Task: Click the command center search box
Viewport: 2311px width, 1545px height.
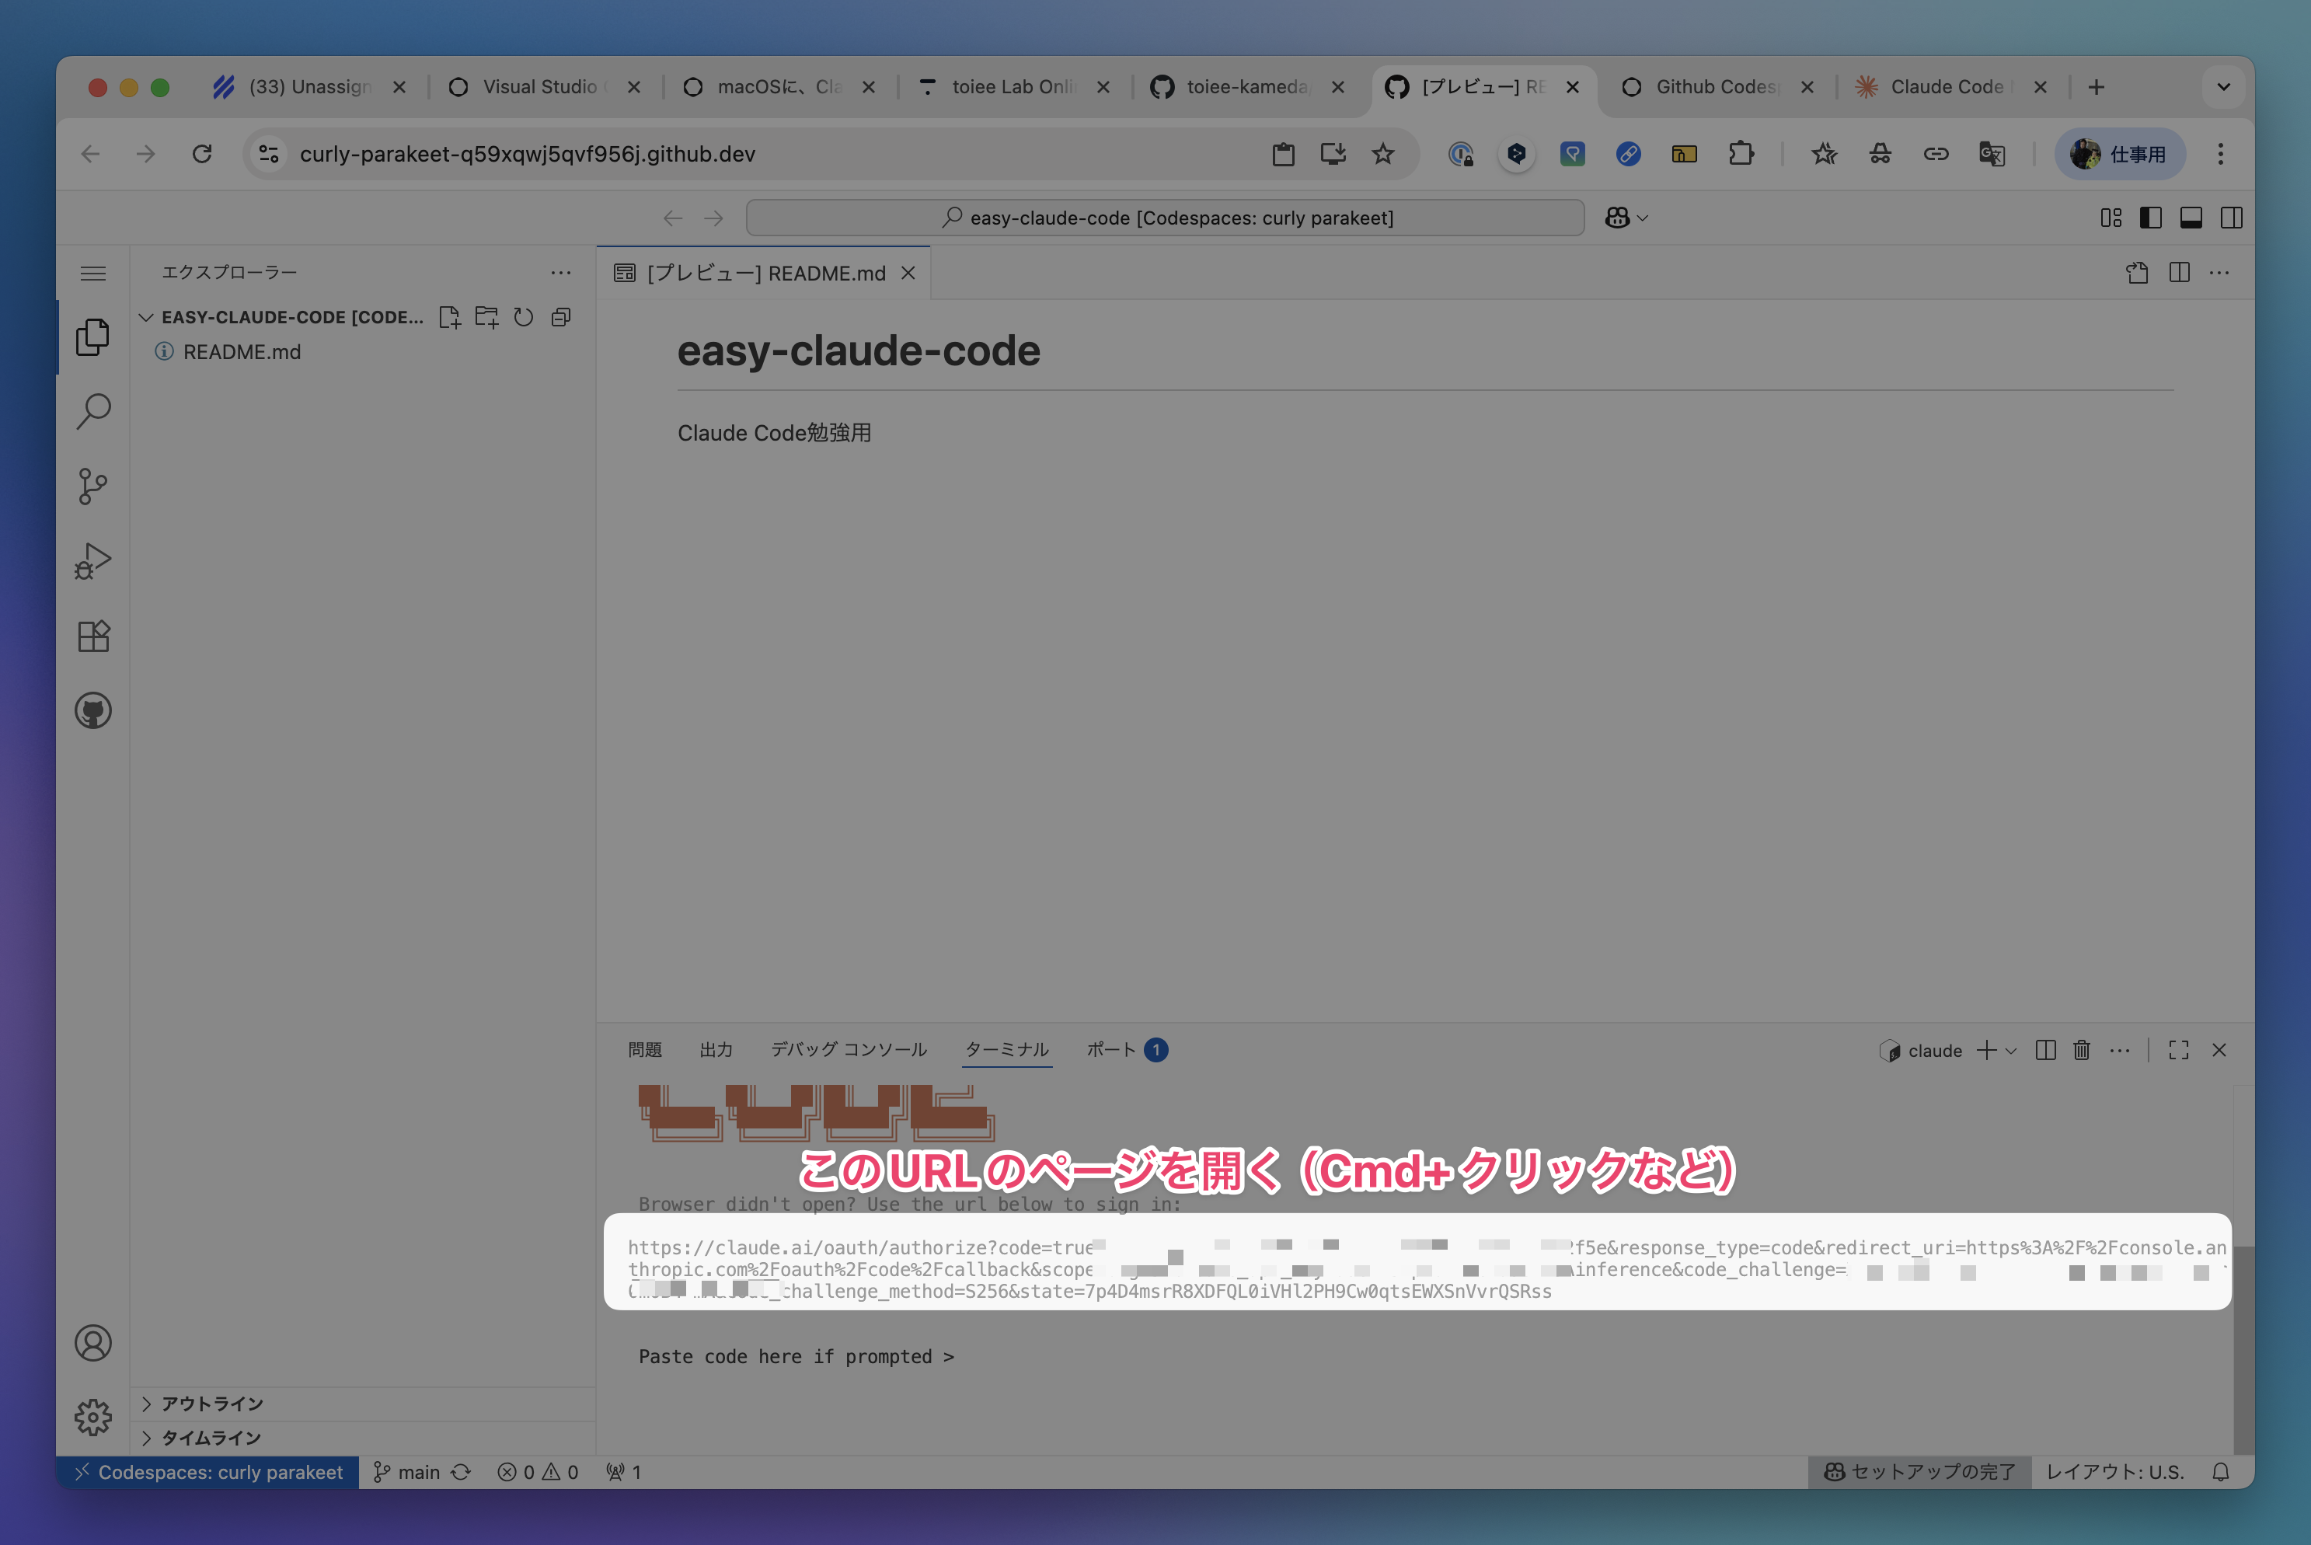Action: tap(1166, 218)
